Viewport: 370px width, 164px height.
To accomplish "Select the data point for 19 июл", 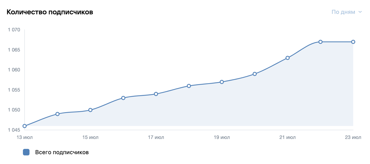I will pyautogui.click(x=222, y=82).
